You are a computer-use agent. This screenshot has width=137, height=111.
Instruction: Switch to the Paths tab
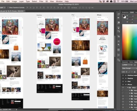[131, 62]
